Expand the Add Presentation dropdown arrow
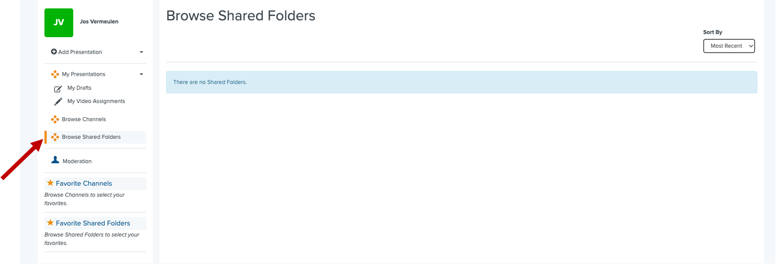 point(141,52)
